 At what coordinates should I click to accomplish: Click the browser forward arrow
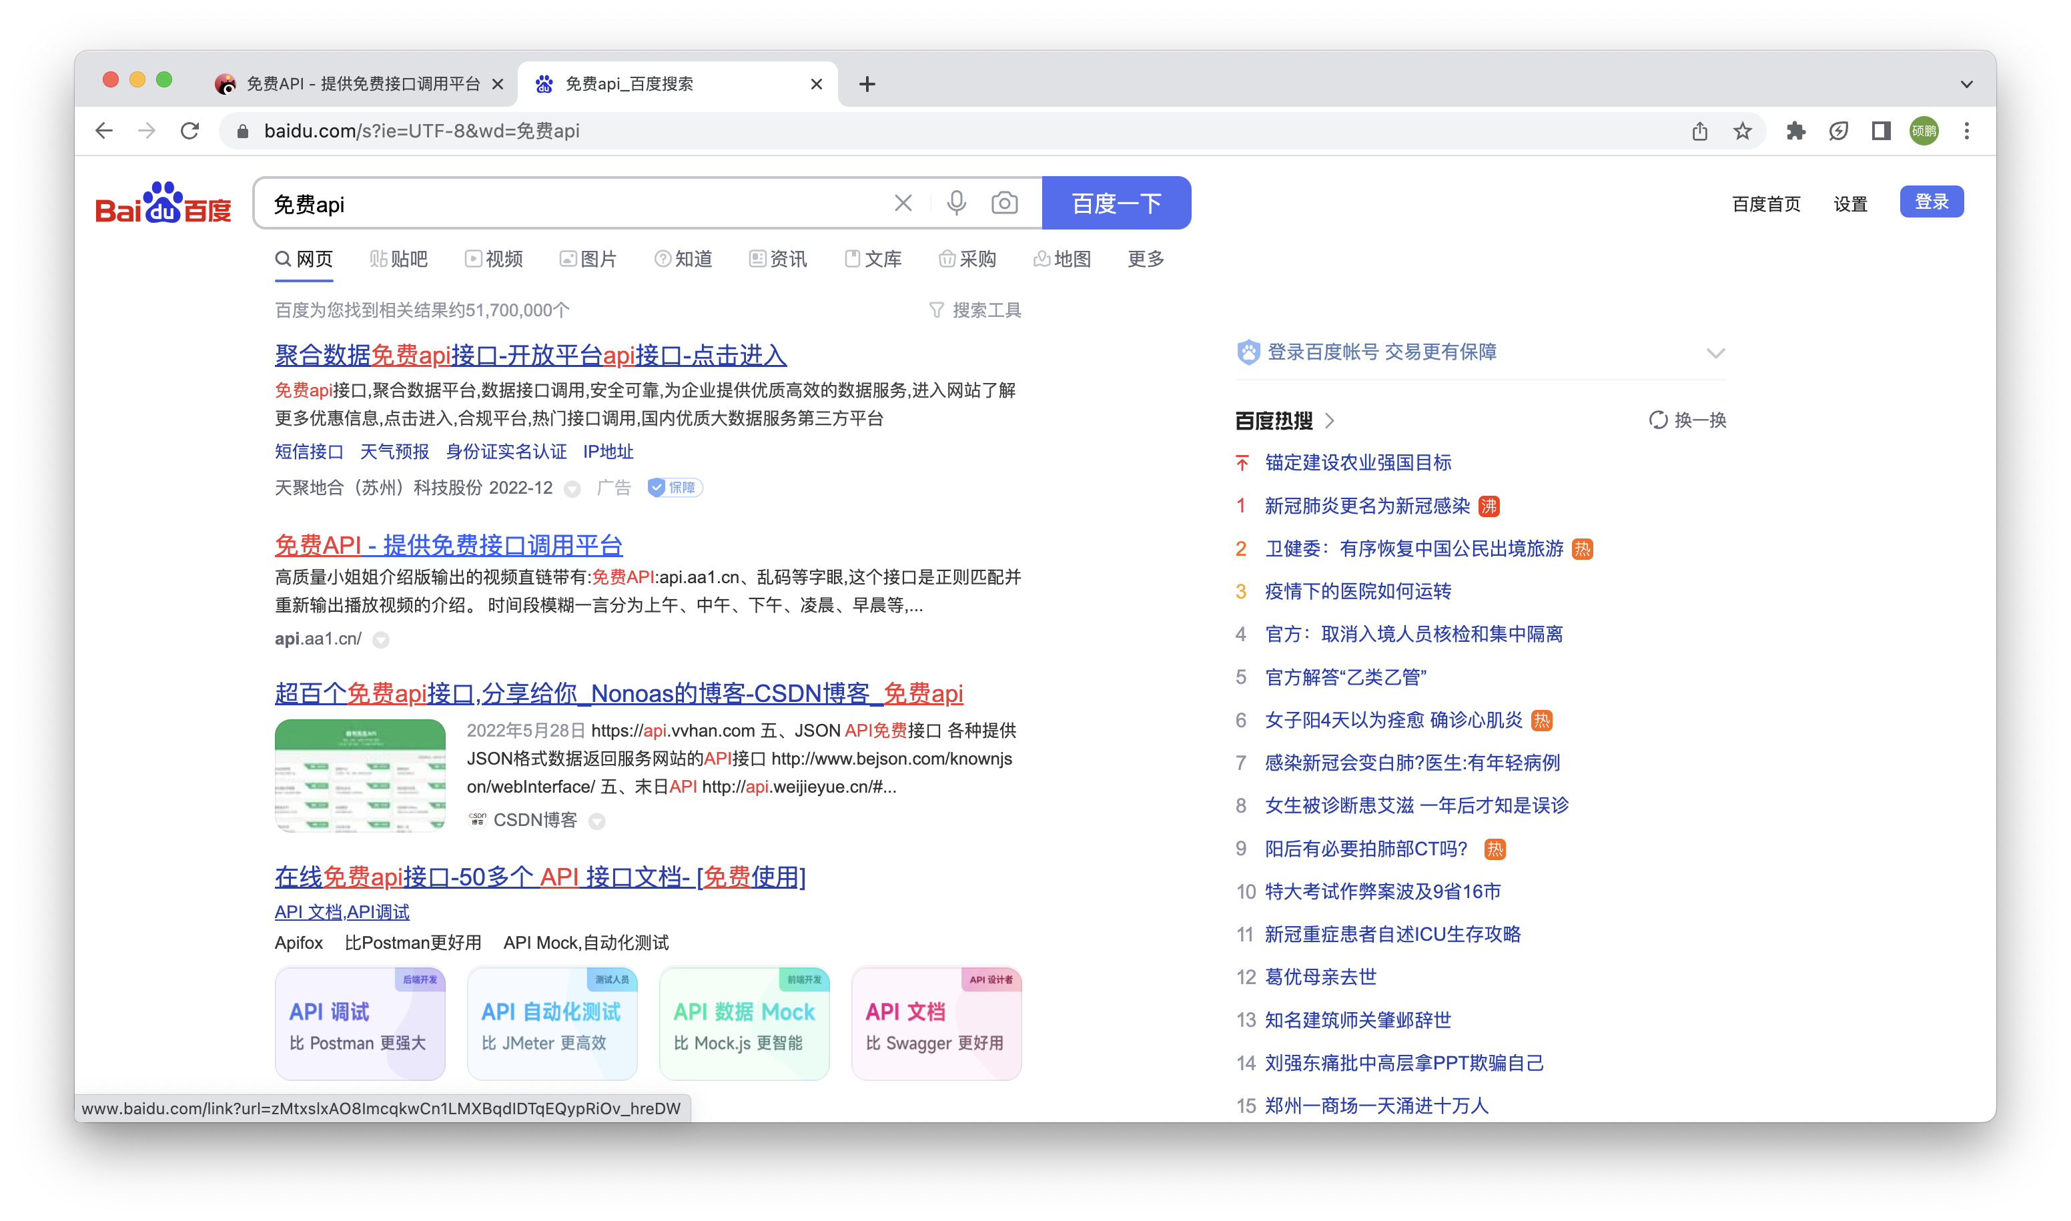tap(147, 131)
